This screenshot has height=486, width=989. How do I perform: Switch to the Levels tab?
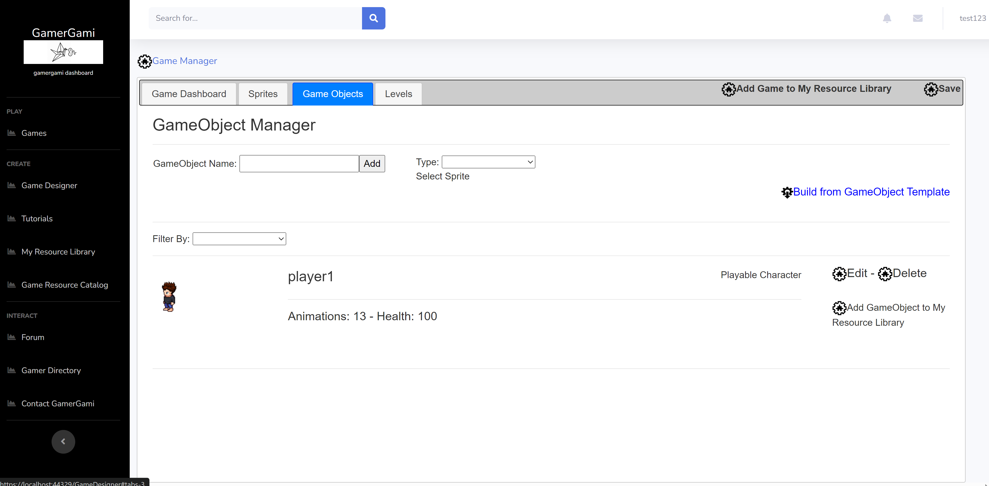coord(398,94)
